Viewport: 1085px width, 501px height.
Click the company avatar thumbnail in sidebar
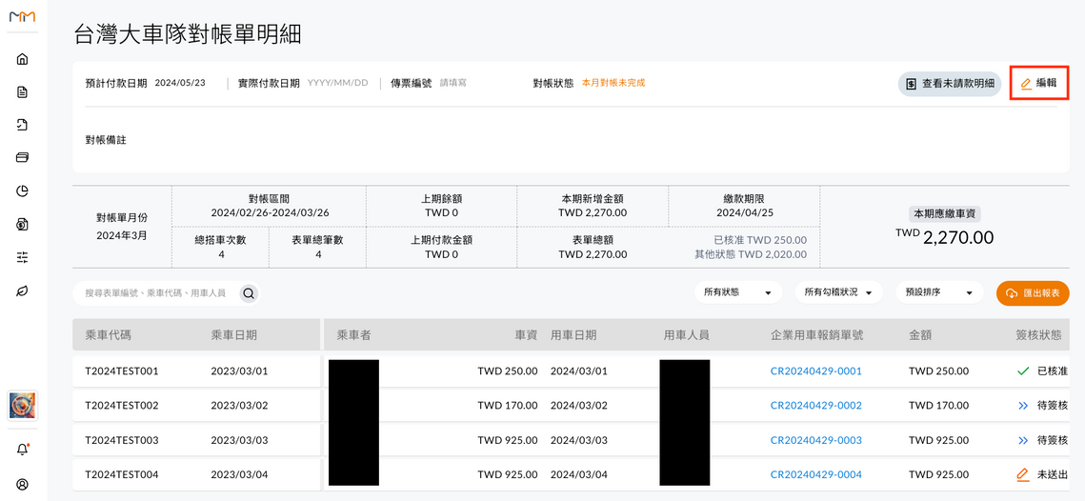[22, 406]
